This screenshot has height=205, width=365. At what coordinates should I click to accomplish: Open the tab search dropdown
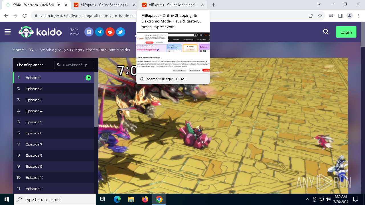(x=319, y=4)
